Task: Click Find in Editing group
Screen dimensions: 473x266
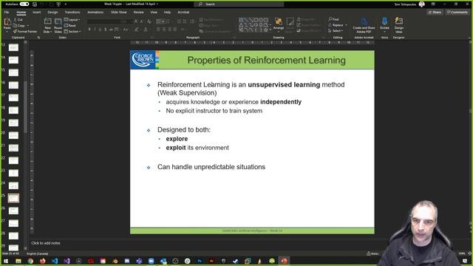Action: 333,19
